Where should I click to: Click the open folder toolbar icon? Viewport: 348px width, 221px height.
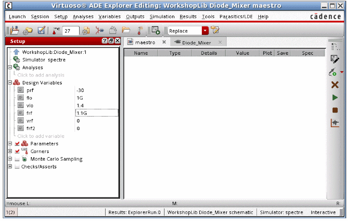tap(126, 30)
